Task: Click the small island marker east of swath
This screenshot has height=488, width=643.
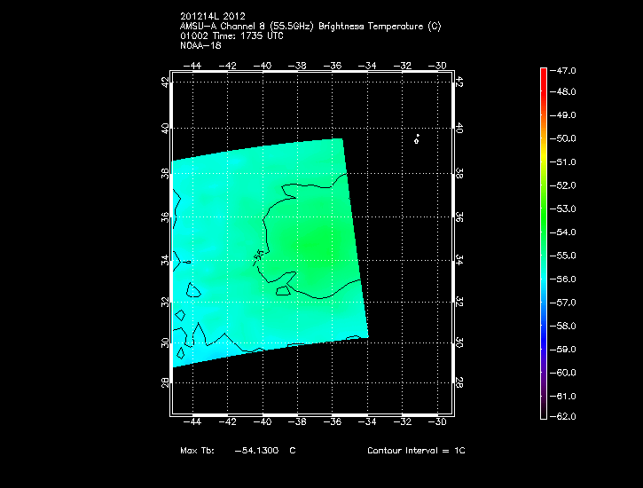Action: 416,139
